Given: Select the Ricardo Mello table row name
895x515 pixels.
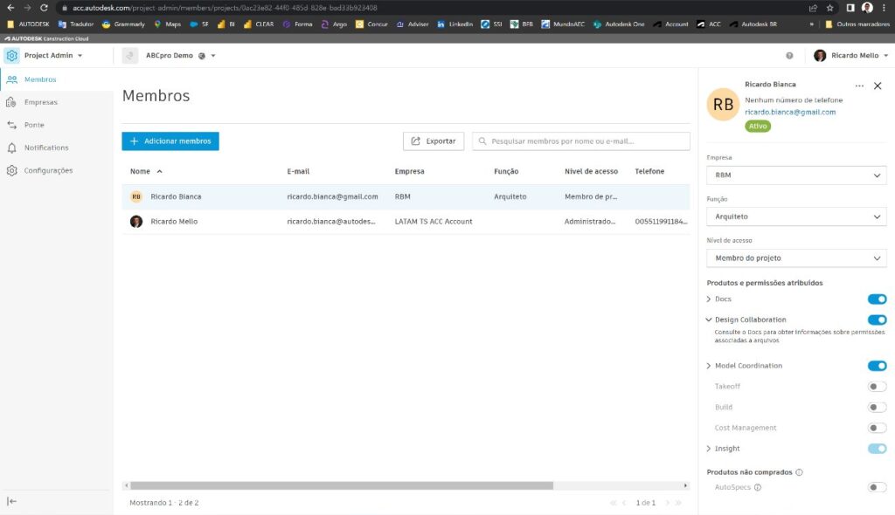Looking at the screenshot, I should tap(174, 222).
